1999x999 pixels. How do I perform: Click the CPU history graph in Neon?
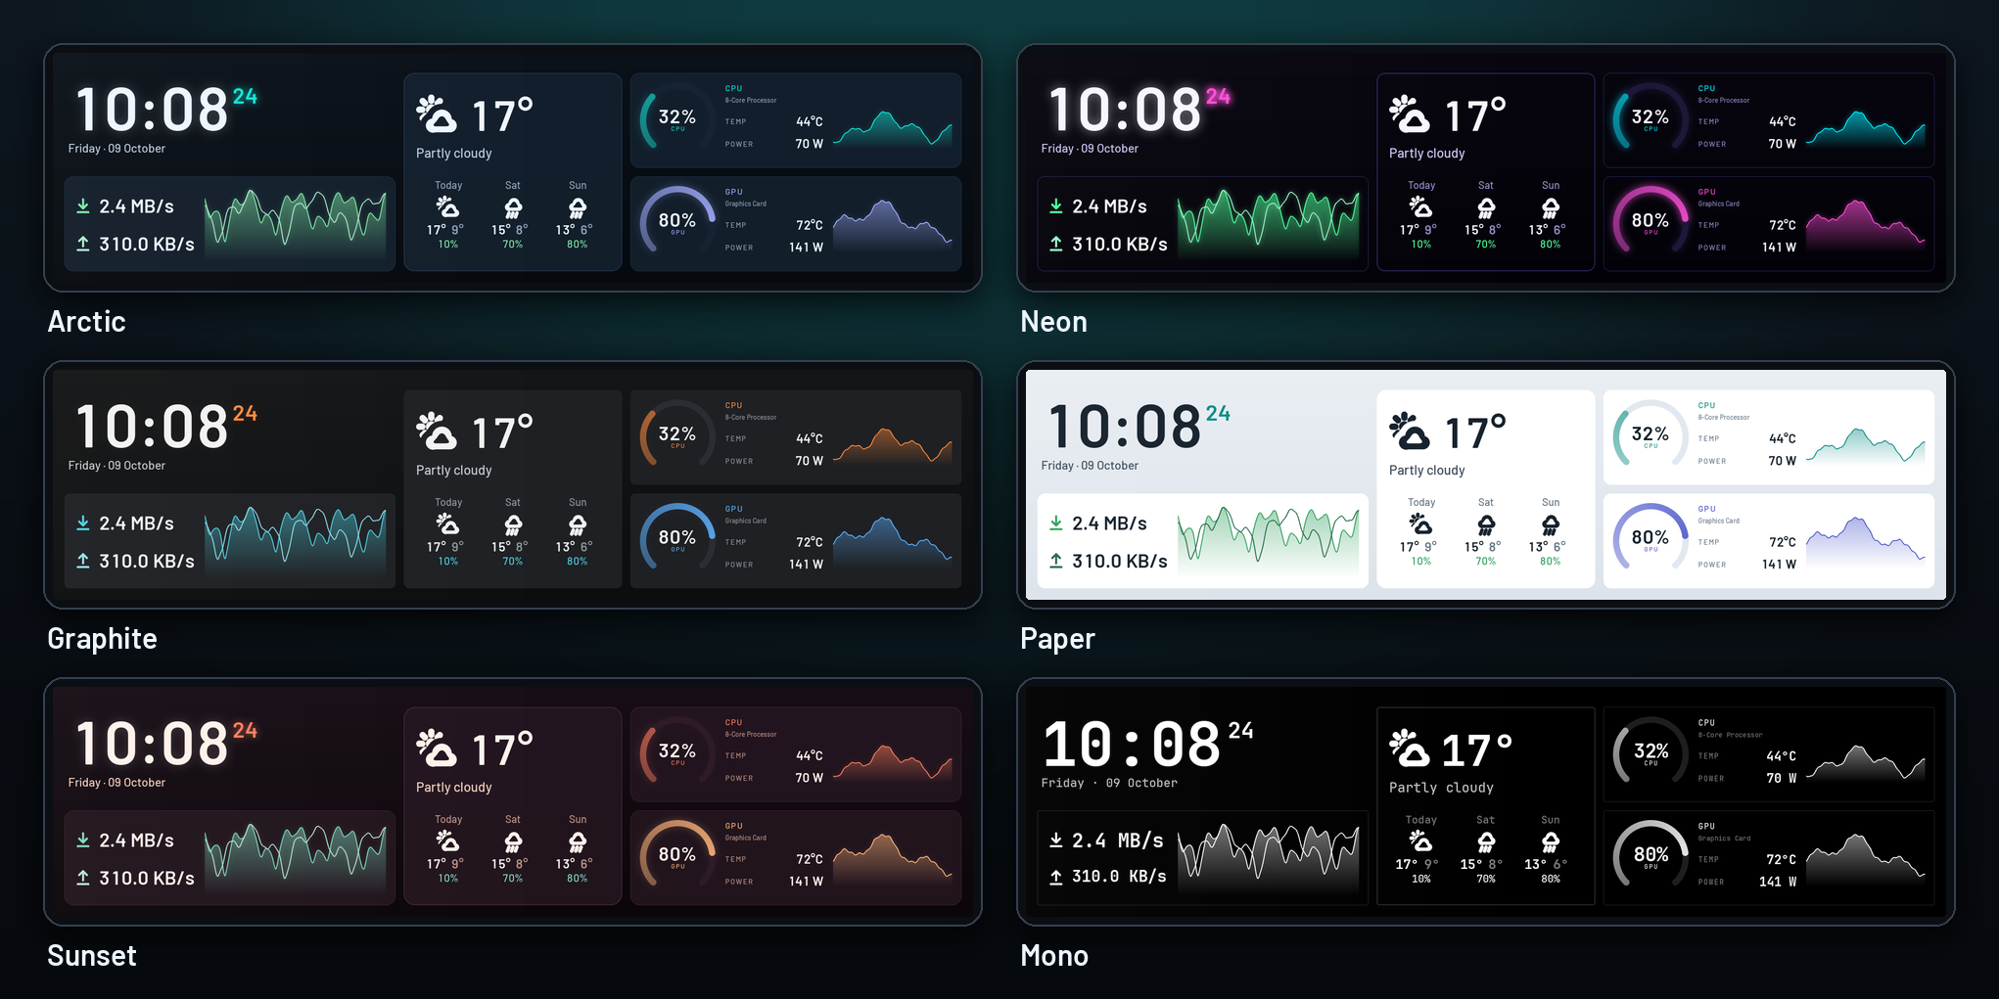coord(1866,129)
